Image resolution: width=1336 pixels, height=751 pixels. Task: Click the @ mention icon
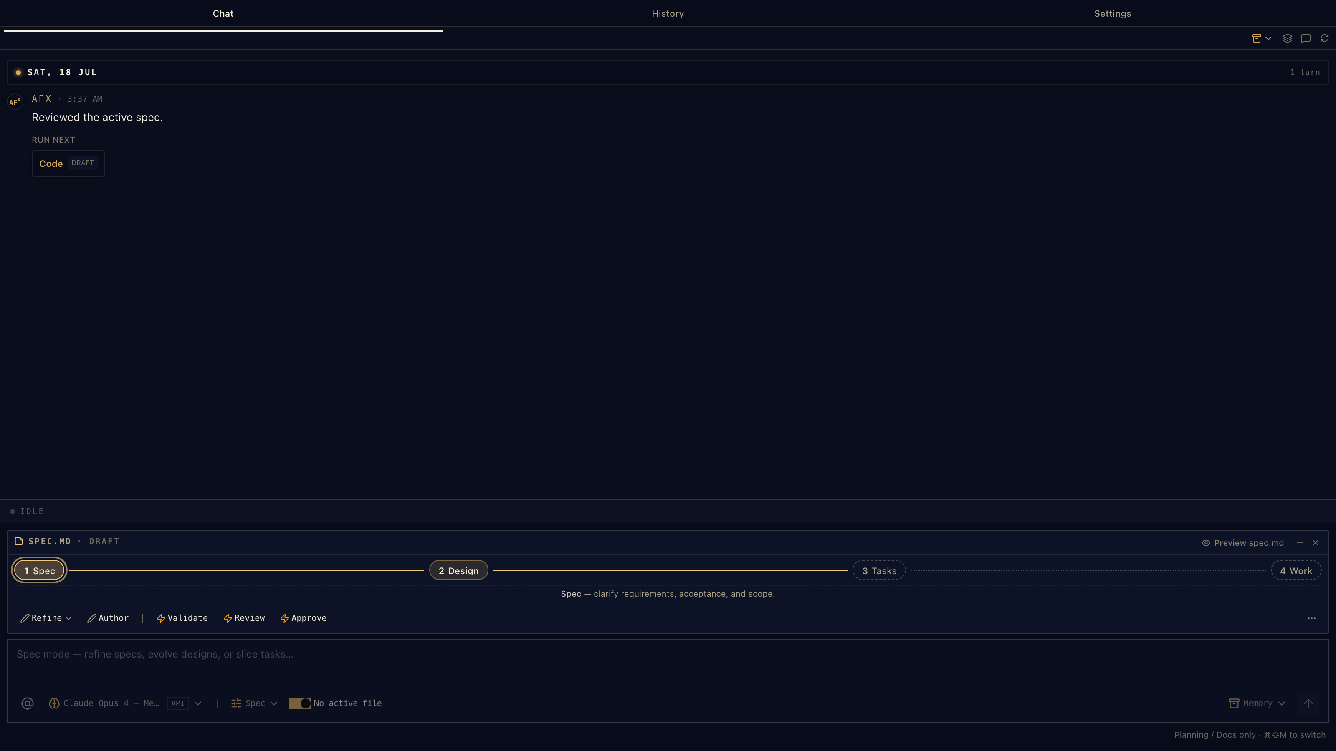tap(28, 703)
